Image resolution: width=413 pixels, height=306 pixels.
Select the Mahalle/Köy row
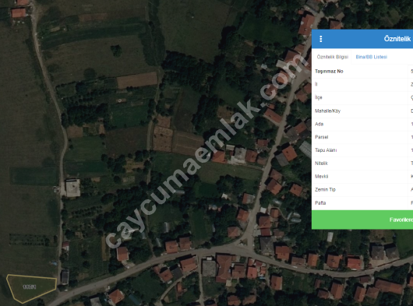362,111
